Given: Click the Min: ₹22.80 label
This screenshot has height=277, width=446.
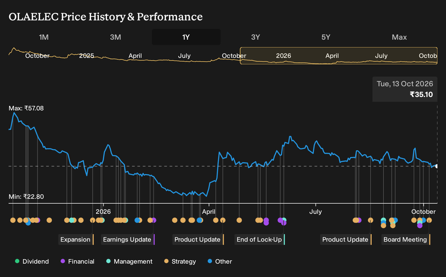Looking at the screenshot, I should (x=26, y=197).
